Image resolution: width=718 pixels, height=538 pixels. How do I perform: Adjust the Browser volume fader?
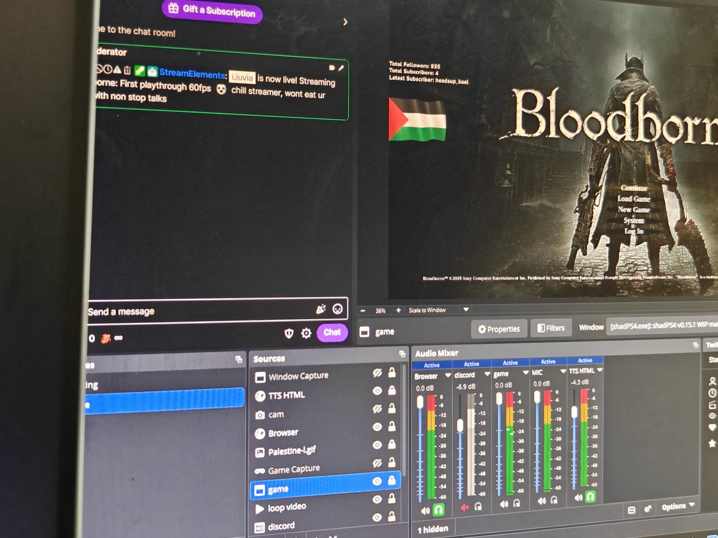point(421,402)
